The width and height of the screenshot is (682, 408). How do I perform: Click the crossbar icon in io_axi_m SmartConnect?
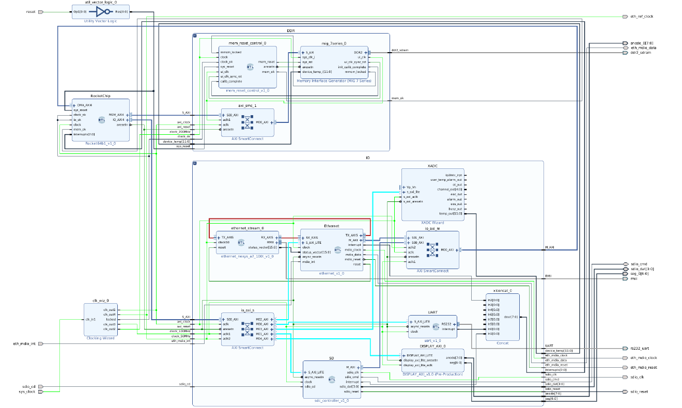coord(432,250)
